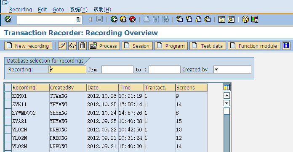293x152 pixels.
Task: Click the New recording button
Action: click(x=28, y=46)
